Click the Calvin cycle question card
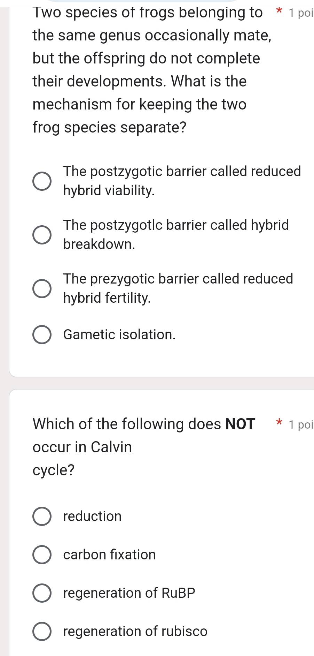314x656 pixels. click(157, 488)
